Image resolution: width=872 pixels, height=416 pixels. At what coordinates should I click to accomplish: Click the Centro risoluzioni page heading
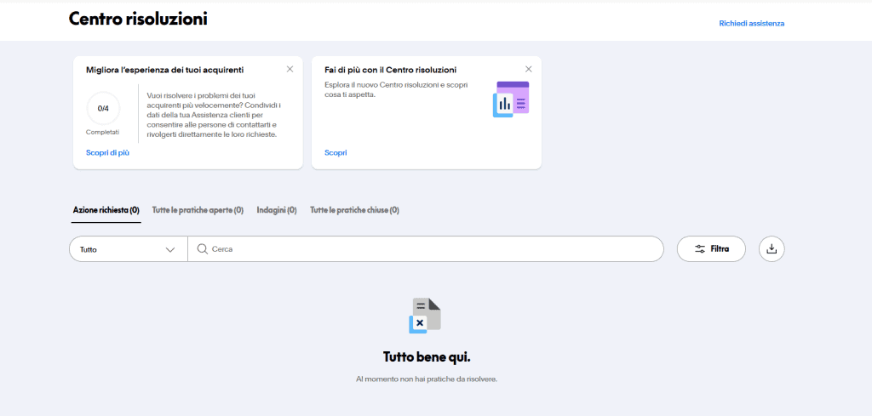click(x=138, y=18)
